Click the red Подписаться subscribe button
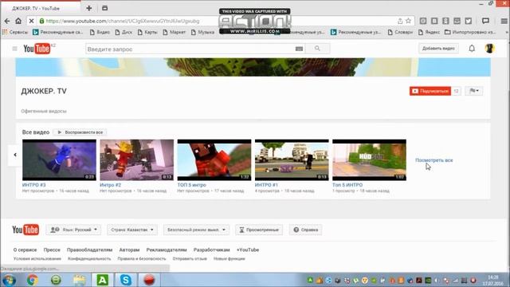This screenshot has height=287, width=510. point(430,91)
